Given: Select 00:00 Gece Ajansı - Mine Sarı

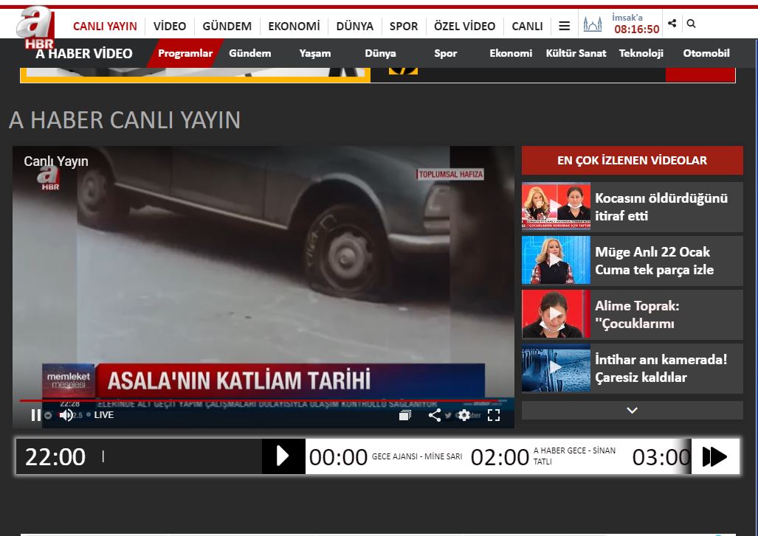Looking at the screenshot, I should [385, 456].
